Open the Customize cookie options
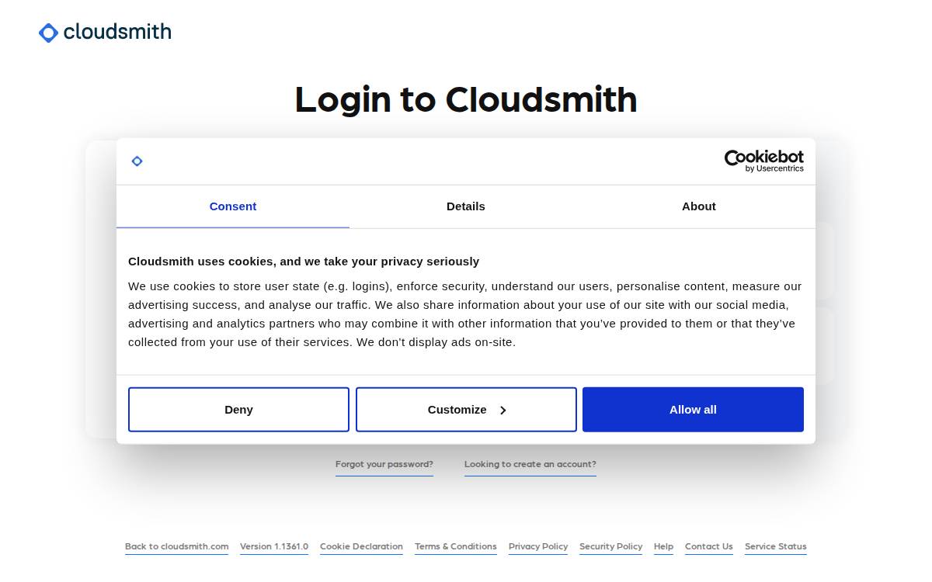 tap(466, 410)
